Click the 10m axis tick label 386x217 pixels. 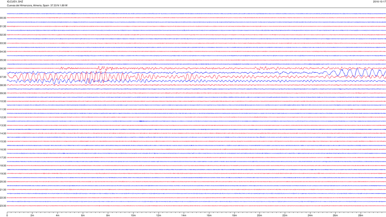pos(133,215)
